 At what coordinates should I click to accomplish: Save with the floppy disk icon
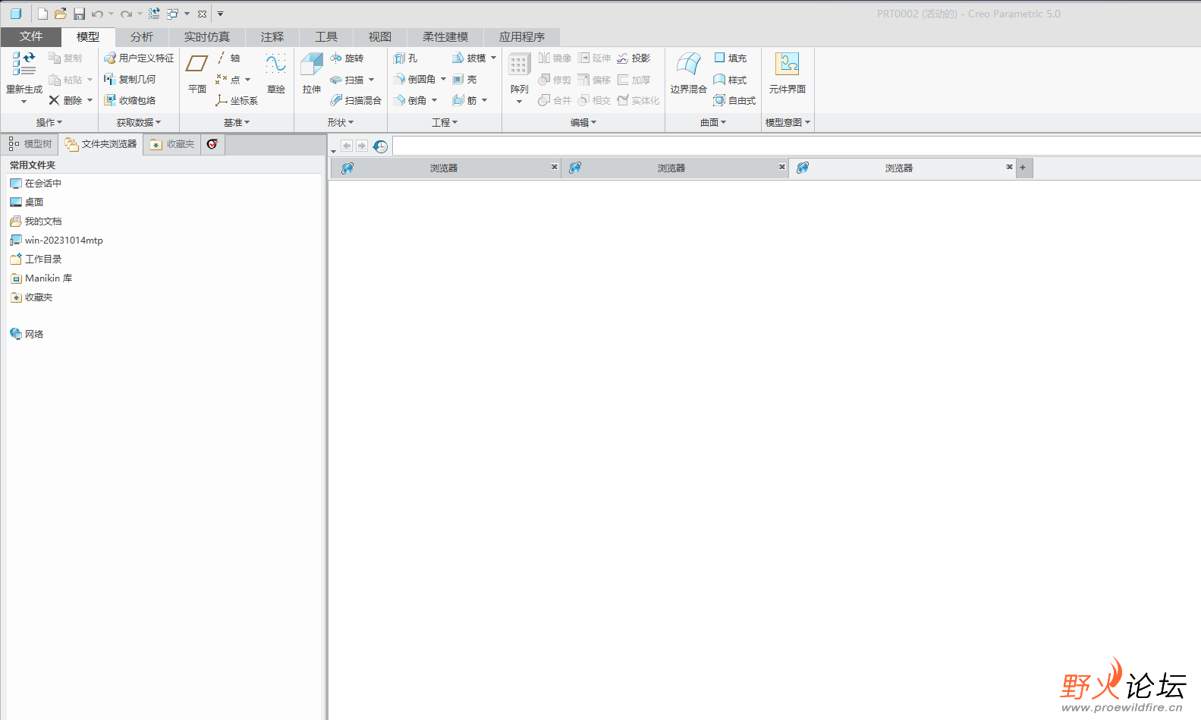click(x=79, y=14)
